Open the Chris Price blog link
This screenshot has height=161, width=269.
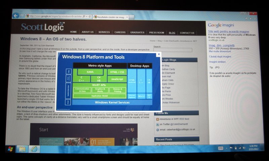[166, 95]
